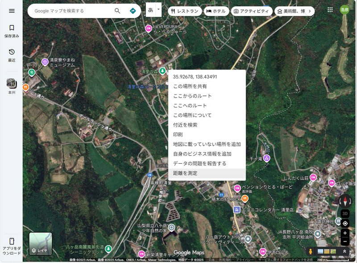Toggle the 3D view mode
Screen dimensions: 357x263
pyautogui.click(x=345, y=214)
